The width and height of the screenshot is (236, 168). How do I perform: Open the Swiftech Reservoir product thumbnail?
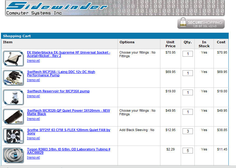tap(13, 97)
